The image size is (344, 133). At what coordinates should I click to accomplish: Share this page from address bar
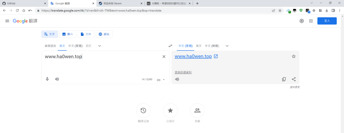click(x=273, y=10)
